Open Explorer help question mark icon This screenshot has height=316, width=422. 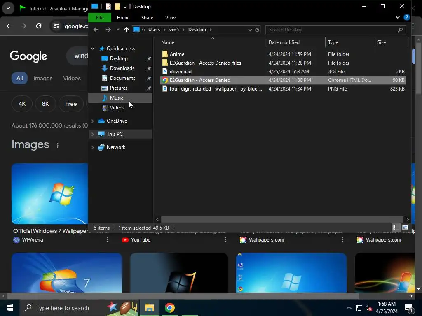tap(407, 17)
